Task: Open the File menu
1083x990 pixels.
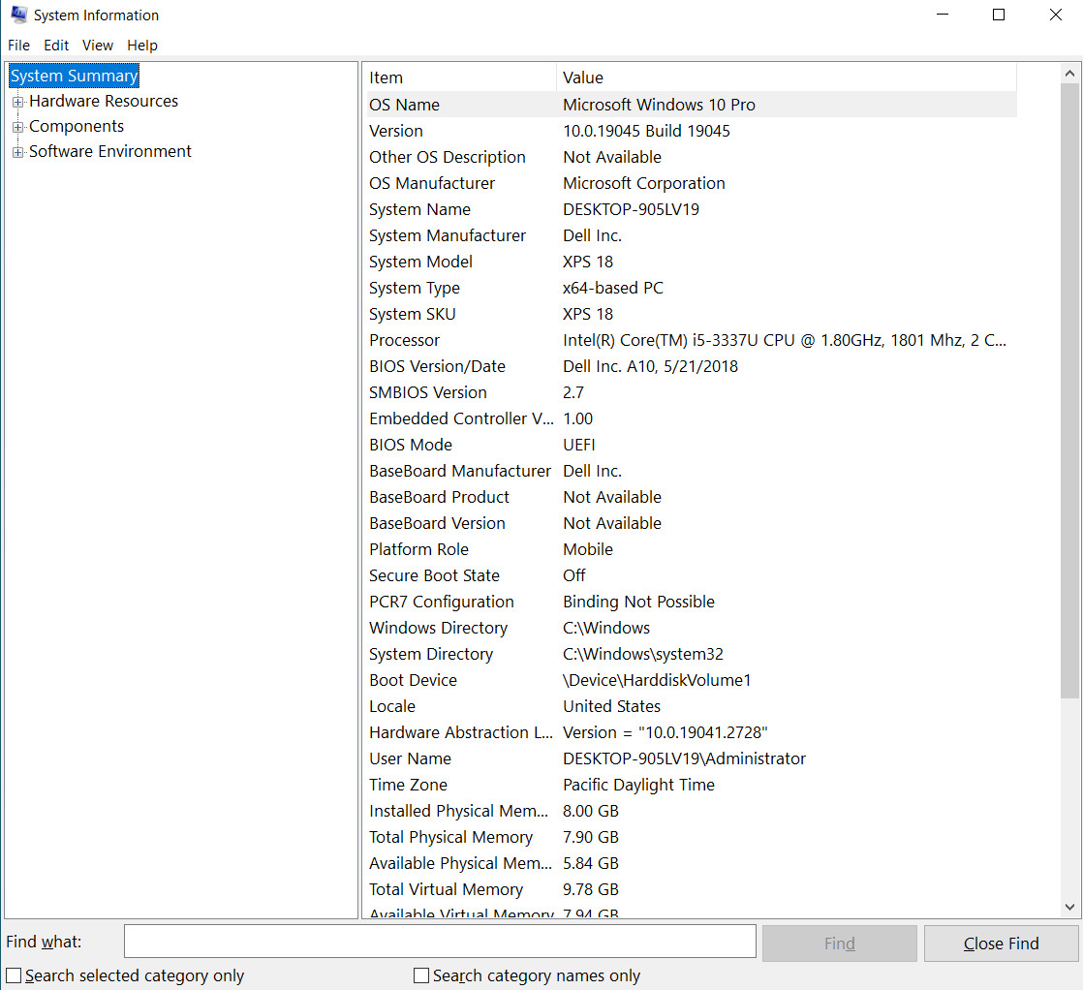Action: click(18, 46)
